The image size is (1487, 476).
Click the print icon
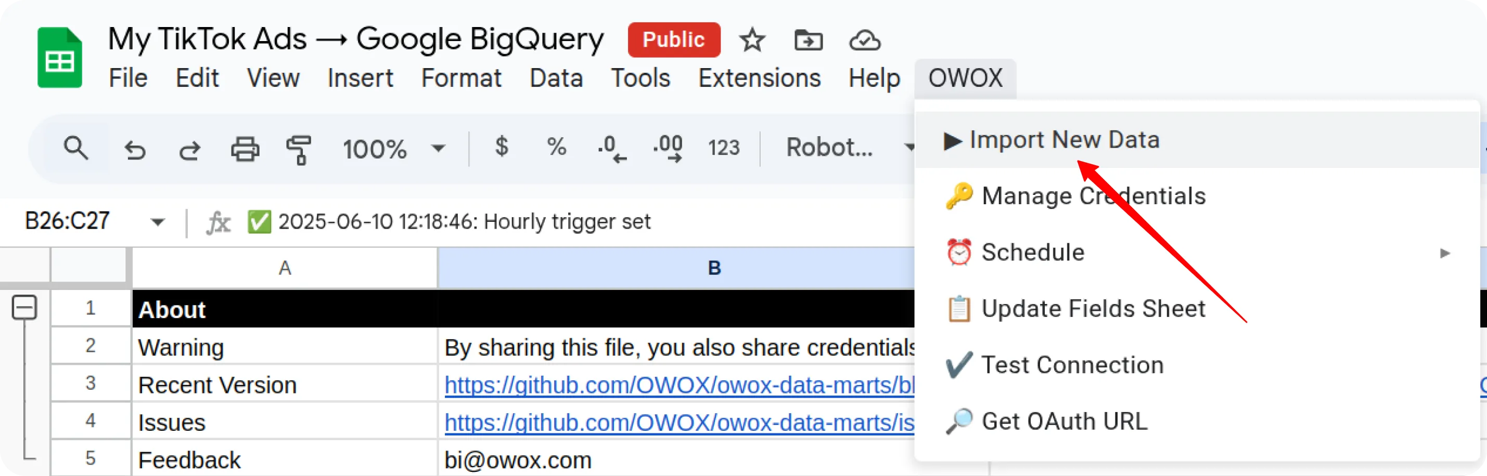[x=245, y=149]
